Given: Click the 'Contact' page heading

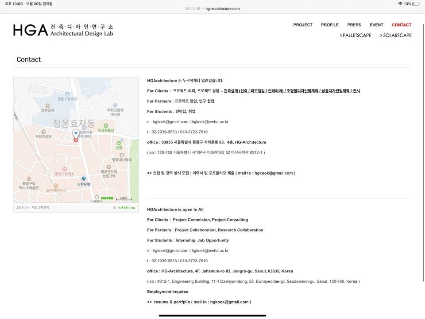Looking at the screenshot, I should pyautogui.click(x=28, y=59).
